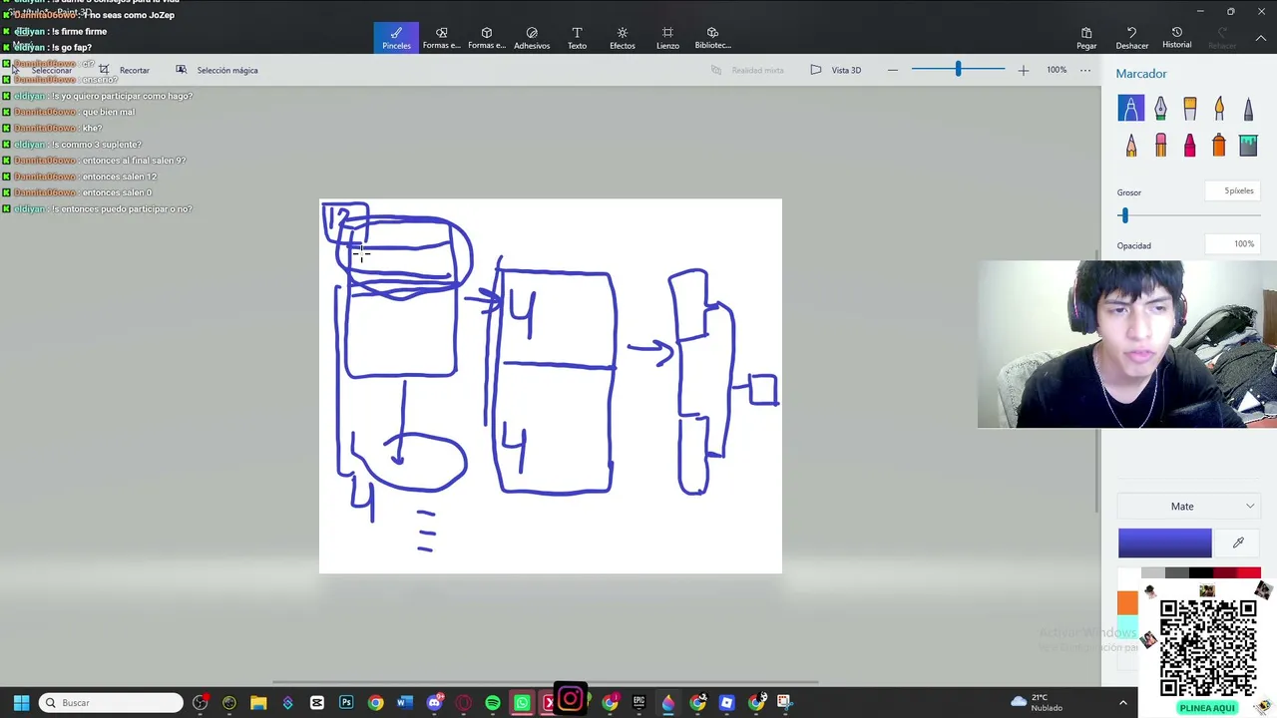The image size is (1277, 718).
Task: Select the fill bucket tool
Action: click(x=1248, y=146)
